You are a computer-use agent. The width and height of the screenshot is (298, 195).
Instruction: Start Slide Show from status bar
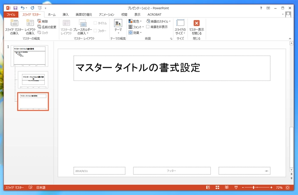pyautogui.click(x=236, y=188)
